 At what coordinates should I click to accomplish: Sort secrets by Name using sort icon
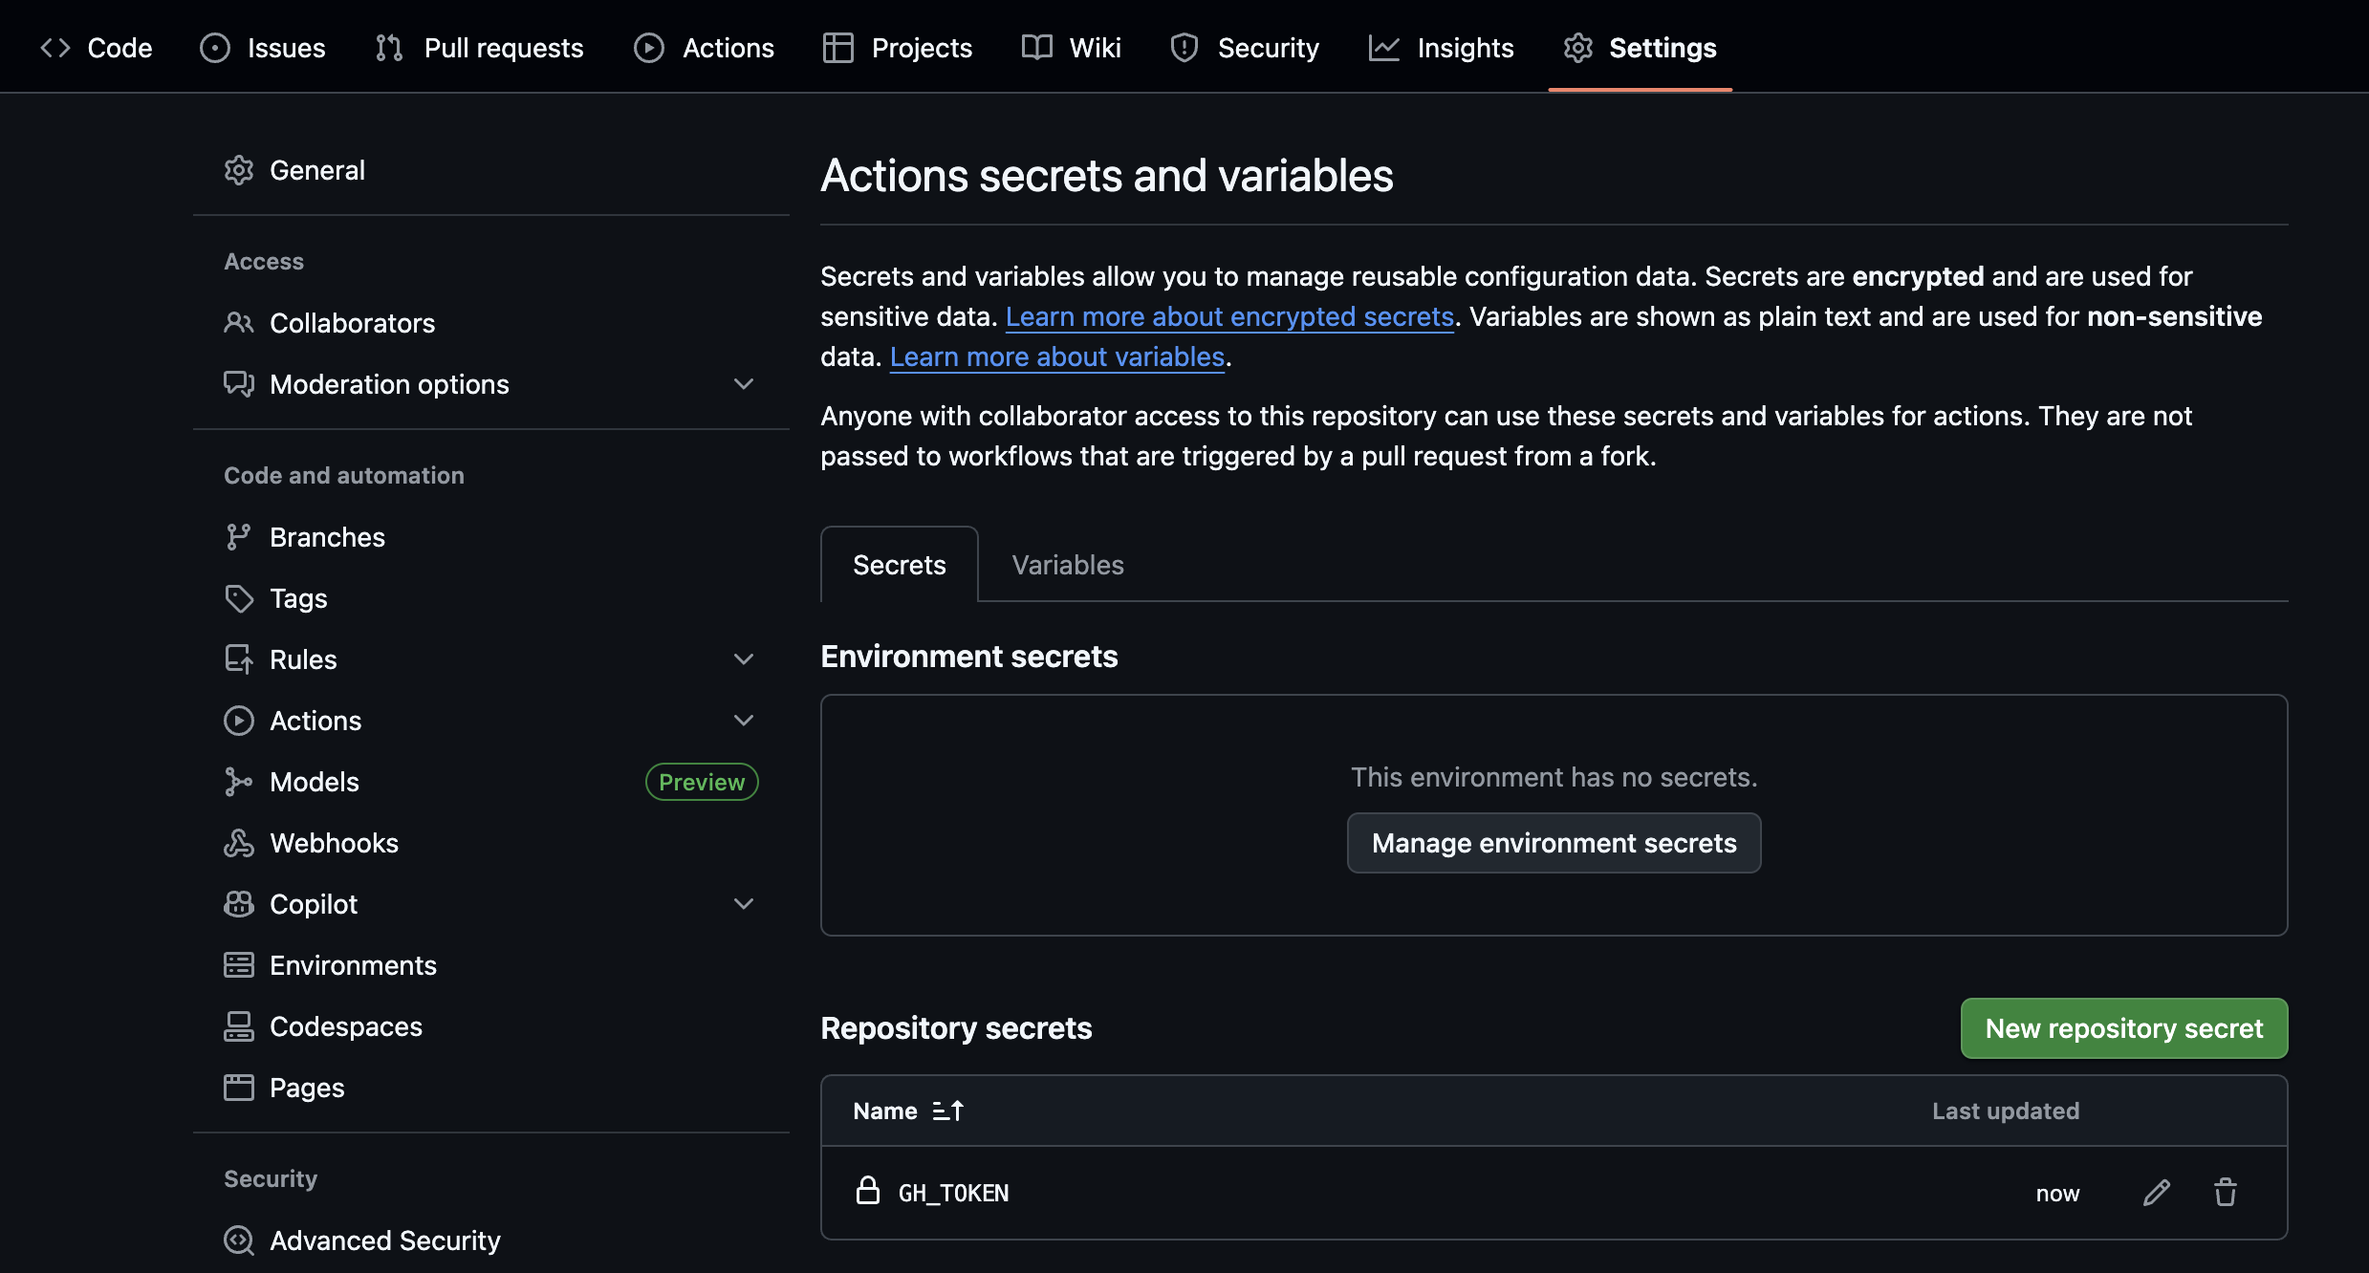pyautogui.click(x=948, y=1111)
